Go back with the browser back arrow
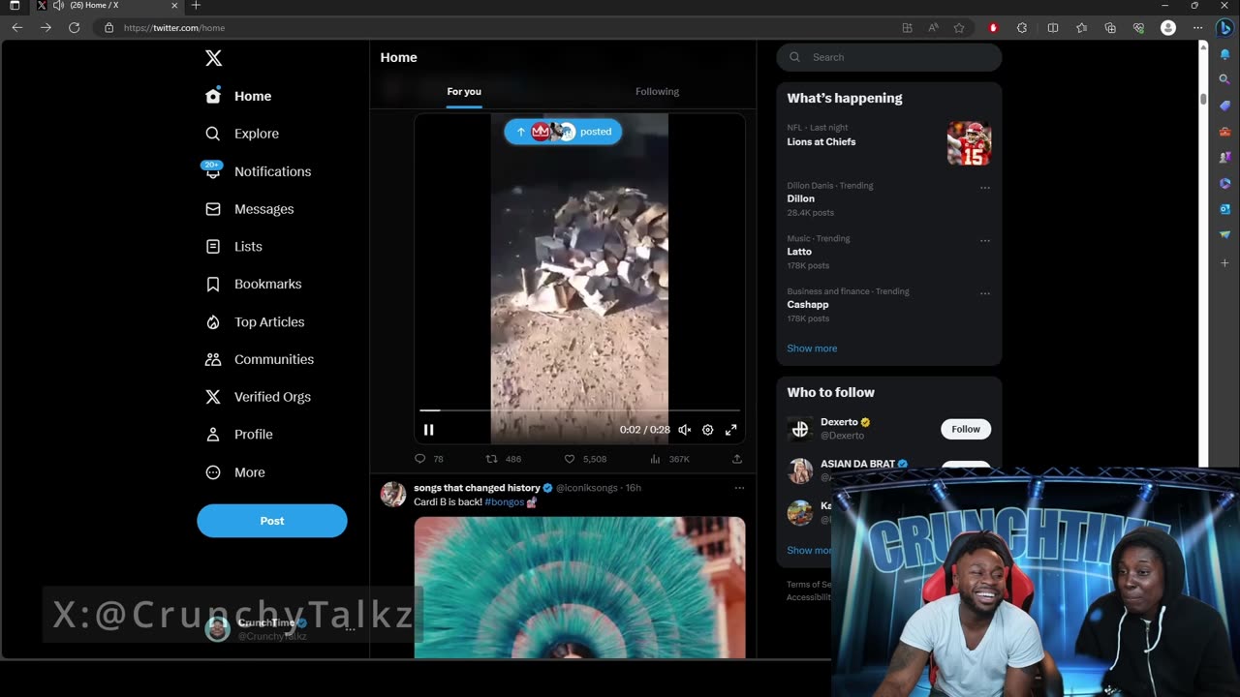This screenshot has width=1240, height=697. [x=17, y=27]
